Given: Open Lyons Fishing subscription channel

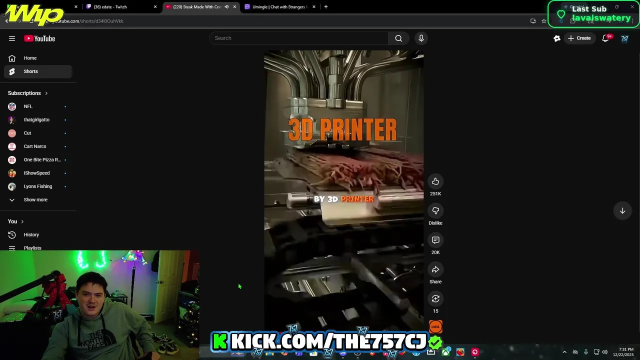Looking at the screenshot, I should (x=38, y=186).
